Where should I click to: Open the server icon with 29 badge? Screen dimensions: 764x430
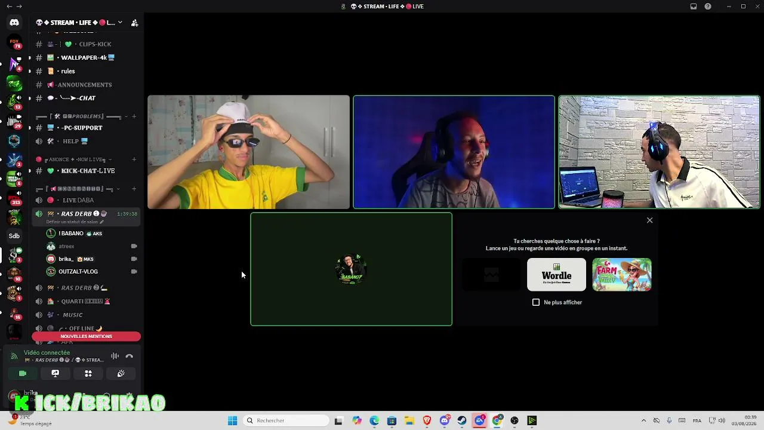click(x=14, y=121)
